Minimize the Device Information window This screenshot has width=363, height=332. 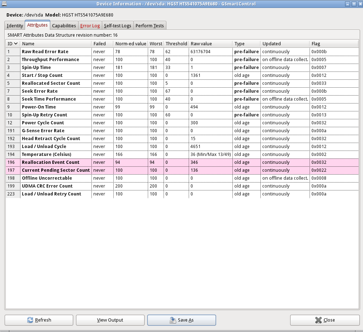point(348,4)
